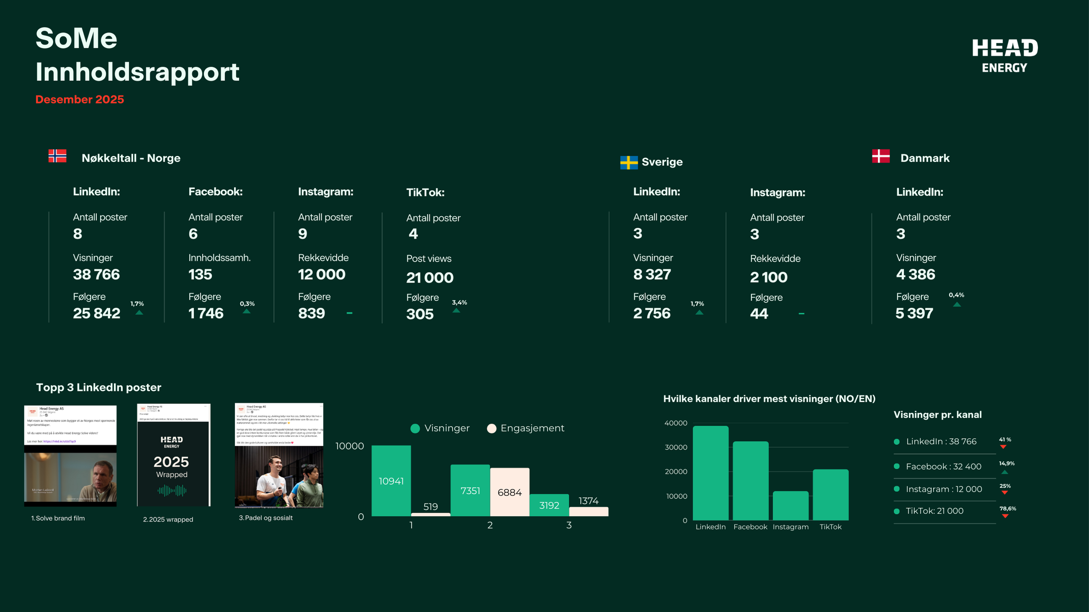
Task: Click the Engasjement legend cream dot
Action: tap(491, 428)
